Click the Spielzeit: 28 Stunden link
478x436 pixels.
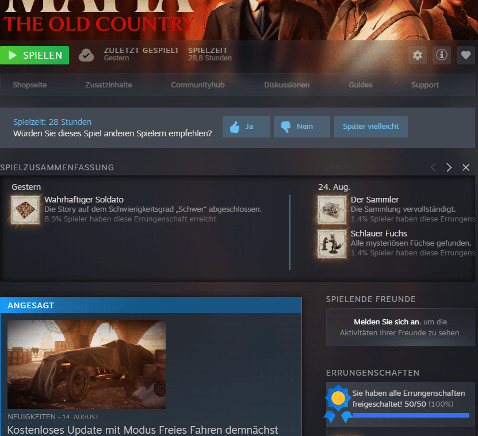point(52,122)
